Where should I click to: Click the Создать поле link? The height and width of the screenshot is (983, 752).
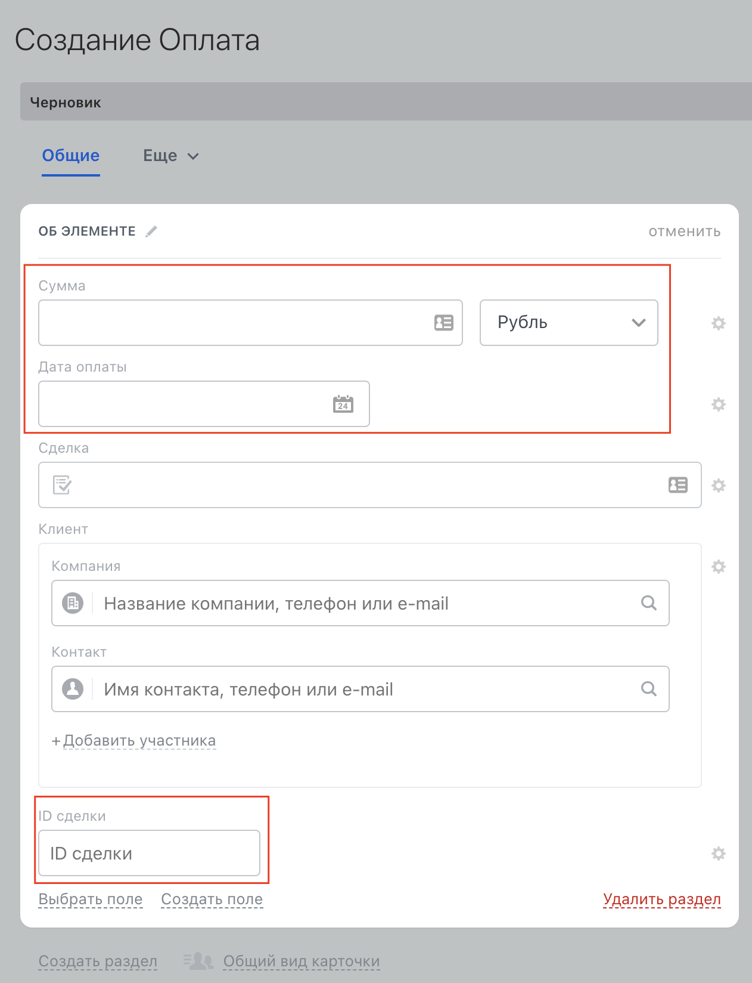(212, 899)
